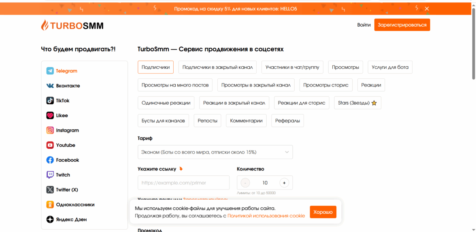This screenshot has height=232, width=476.
Task: Increase quantity with the plus button
Action: pyautogui.click(x=284, y=183)
